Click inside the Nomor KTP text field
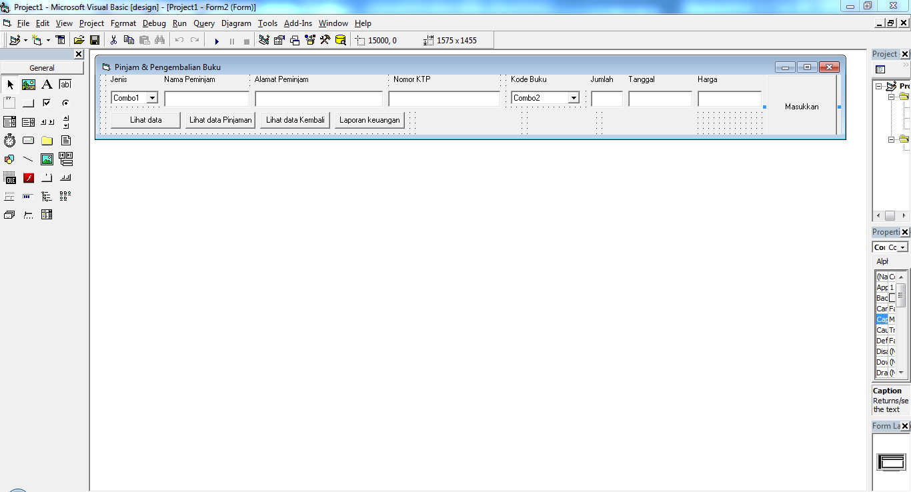911x492 pixels. [443, 97]
